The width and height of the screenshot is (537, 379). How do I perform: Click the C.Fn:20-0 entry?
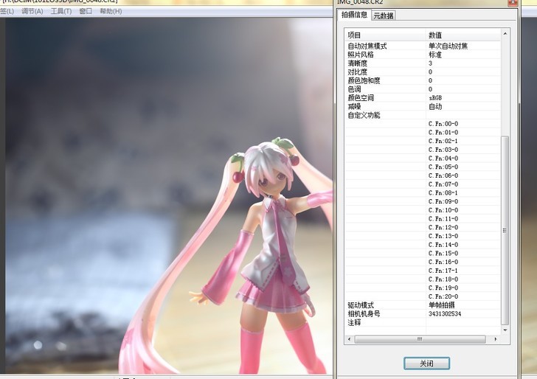click(x=443, y=296)
